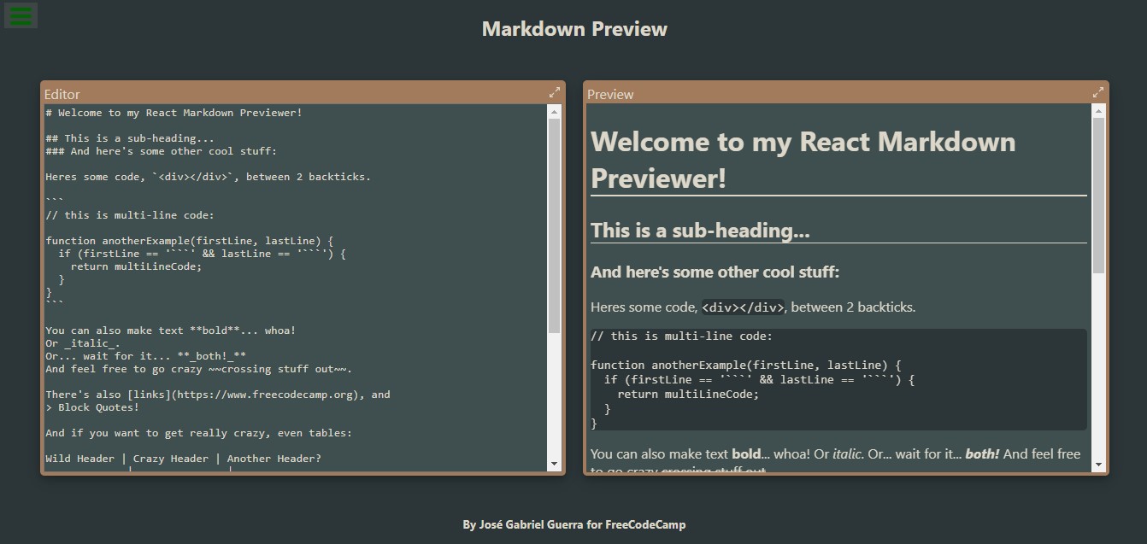Click bold word 'bold' in preview paragraph
The width and height of the screenshot is (1147, 544).
click(746, 454)
